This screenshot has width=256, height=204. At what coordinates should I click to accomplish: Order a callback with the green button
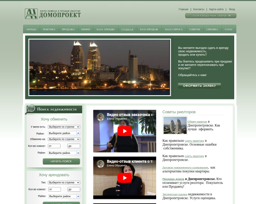click(211, 16)
